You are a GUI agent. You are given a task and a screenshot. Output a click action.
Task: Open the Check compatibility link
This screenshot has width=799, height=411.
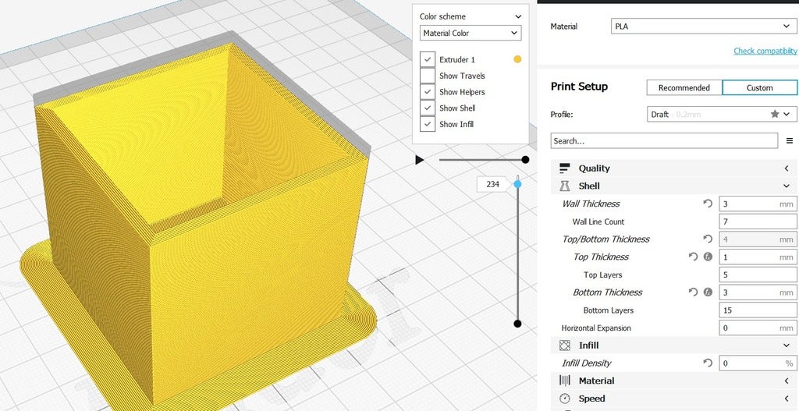click(x=765, y=51)
